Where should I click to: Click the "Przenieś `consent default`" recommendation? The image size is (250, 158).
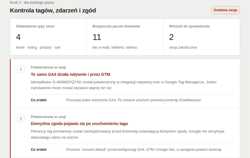click(144, 150)
